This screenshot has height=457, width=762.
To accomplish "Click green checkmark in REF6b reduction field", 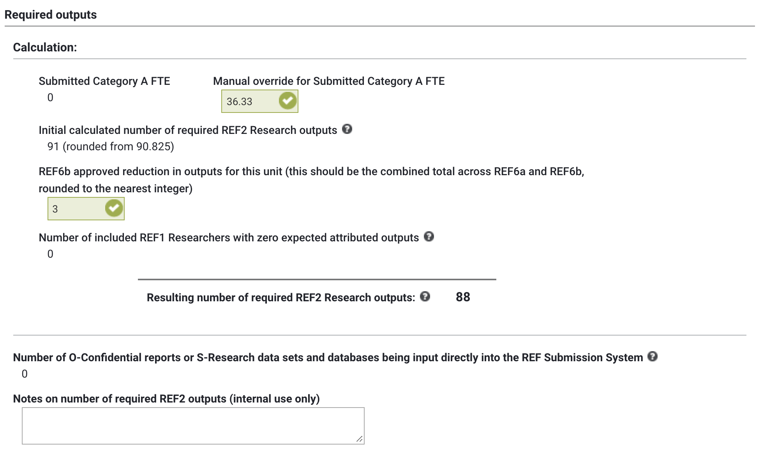I will click(114, 209).
